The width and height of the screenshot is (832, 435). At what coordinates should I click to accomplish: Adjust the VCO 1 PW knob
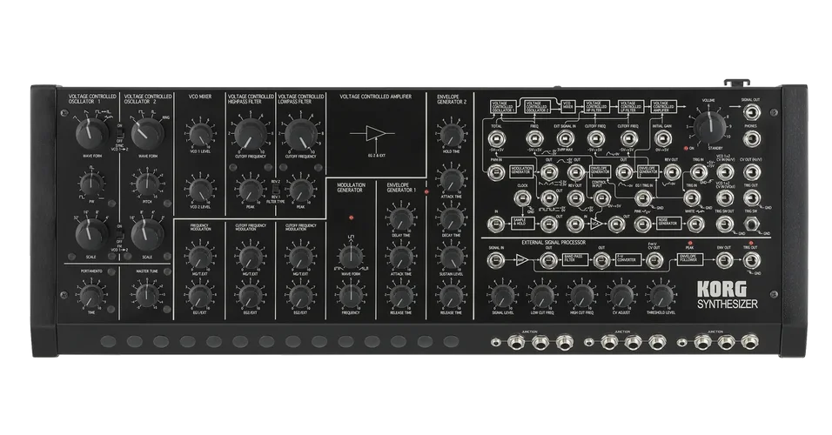coord(91,184)
